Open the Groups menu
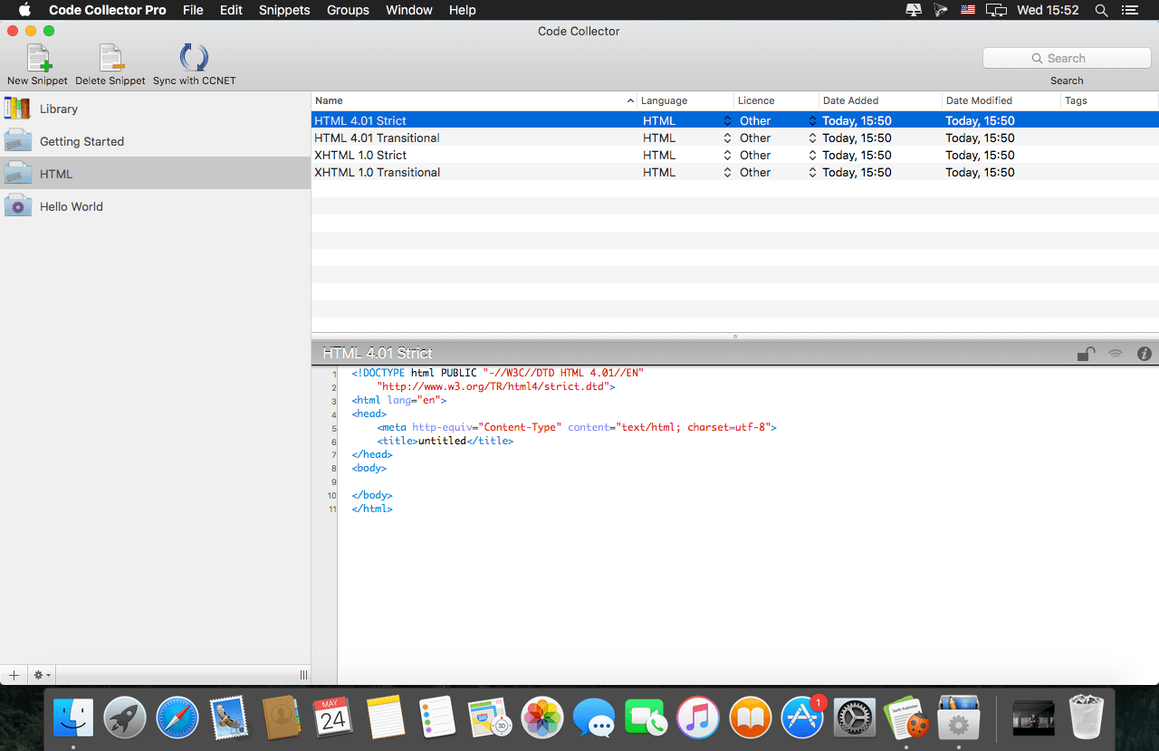Screen dimensions: 1159x751 point(348,10)
